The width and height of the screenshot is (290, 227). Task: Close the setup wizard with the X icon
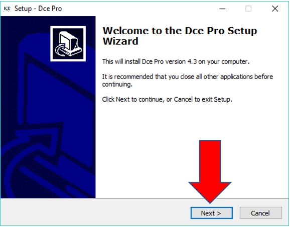click(x=275, y=9)
